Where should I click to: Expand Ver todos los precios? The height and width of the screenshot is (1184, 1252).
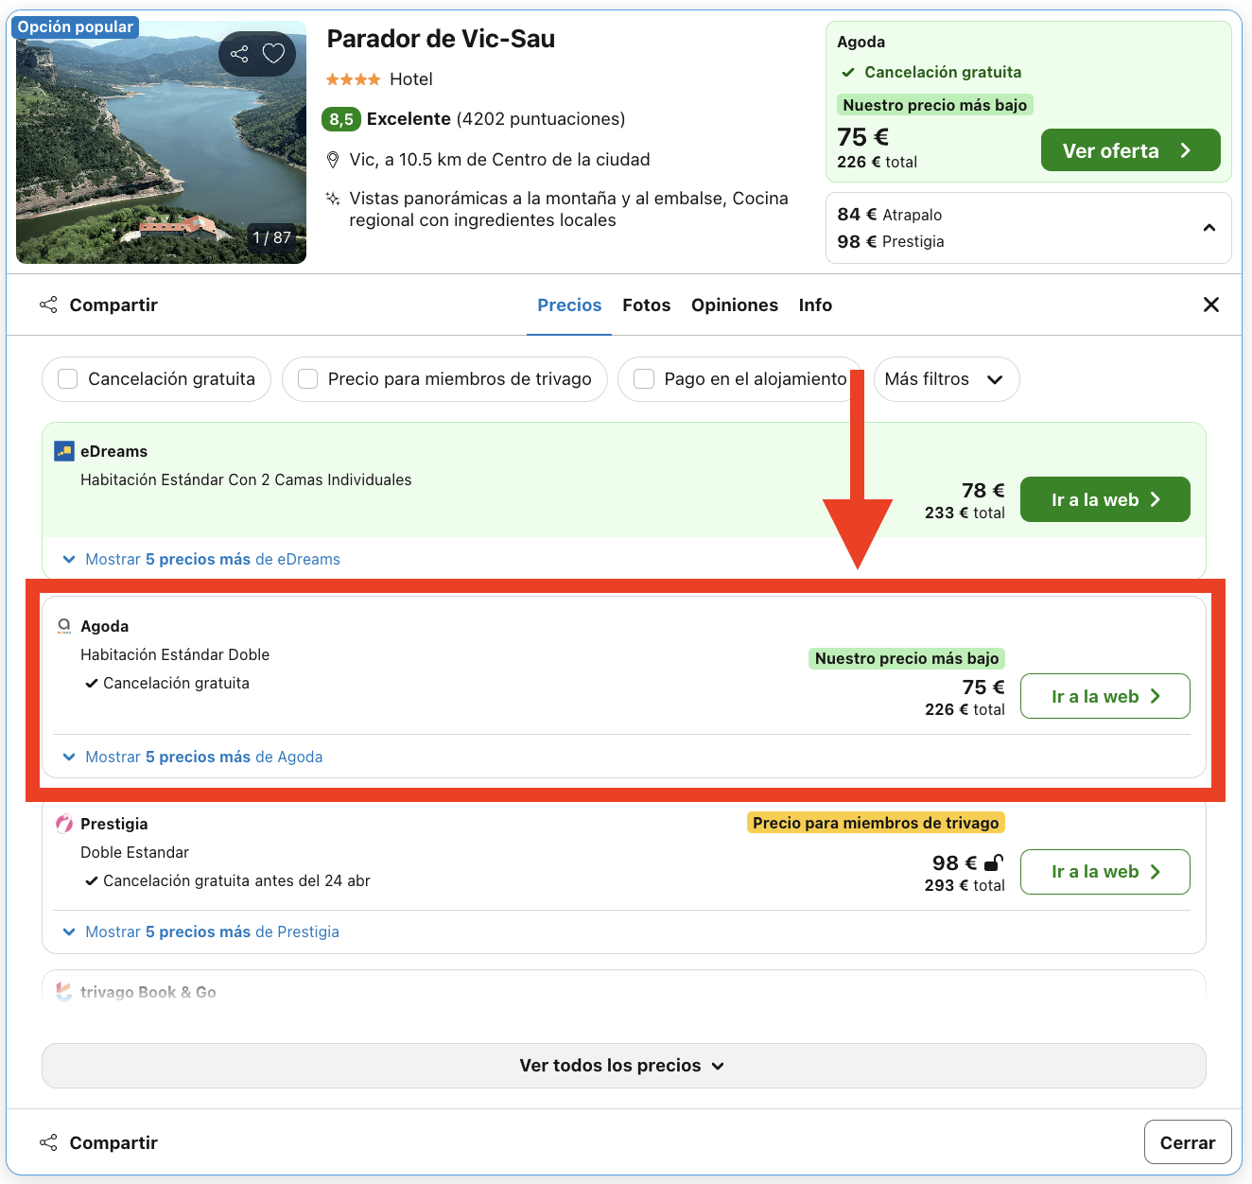pyautogui.click(x=624, y=1066)
